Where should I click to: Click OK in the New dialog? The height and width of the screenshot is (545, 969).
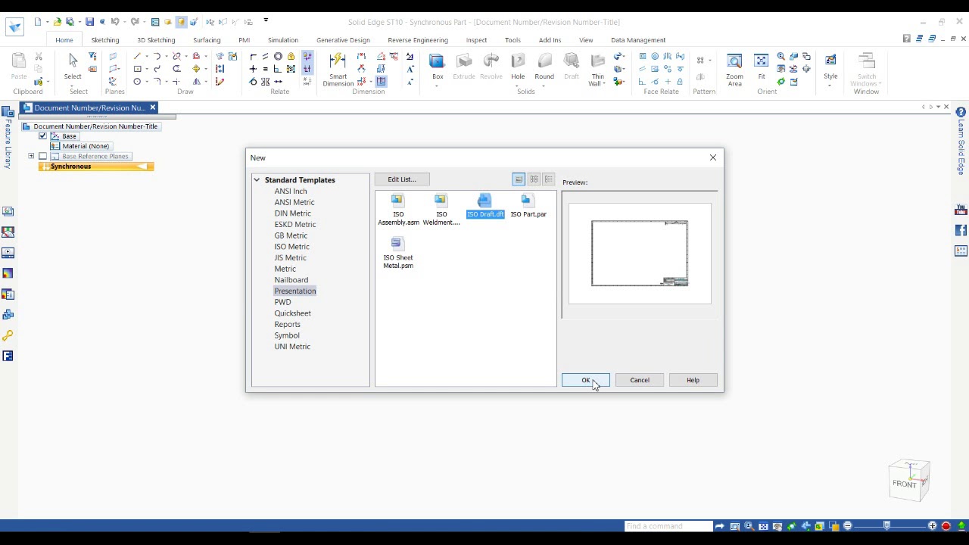coord(585,380)
